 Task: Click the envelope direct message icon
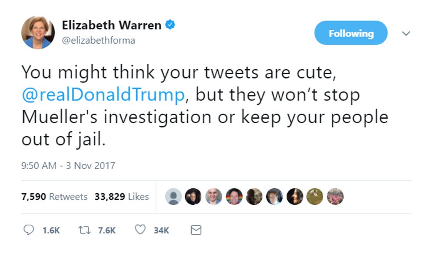(196, 230)
